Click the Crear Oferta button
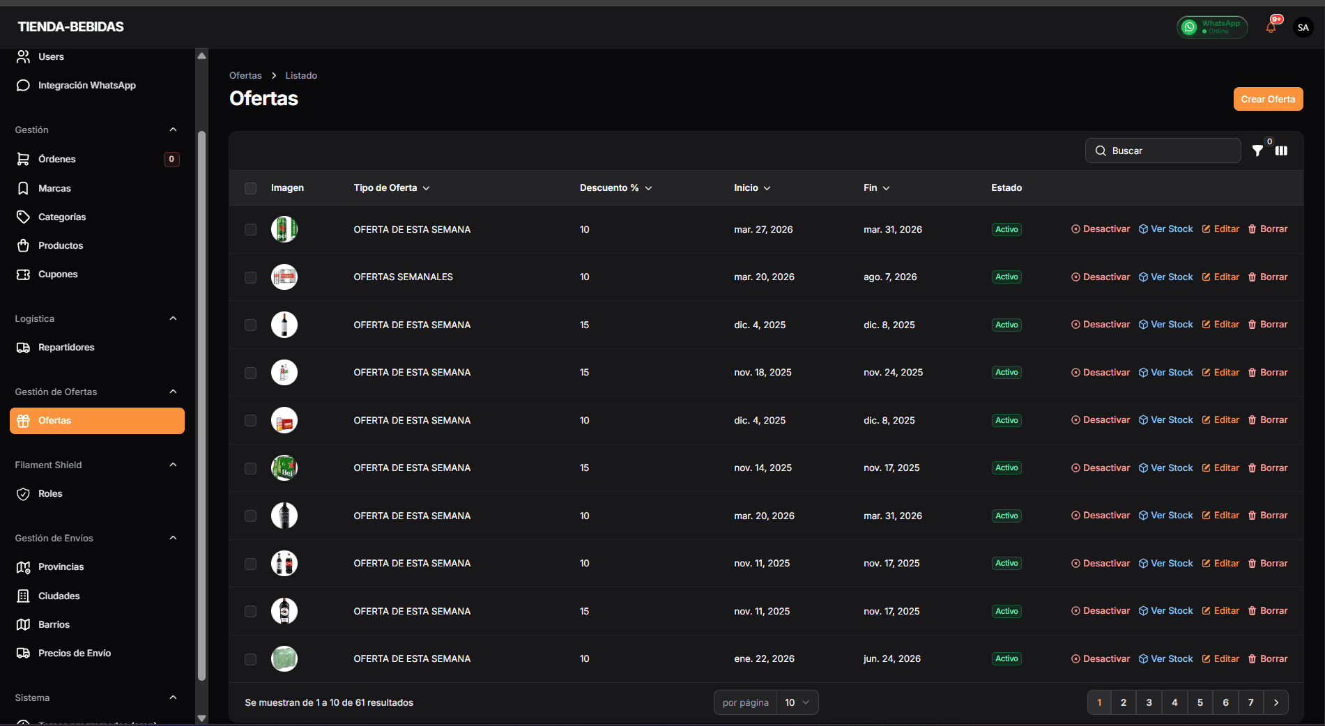This screenshot has height=726, width=1325. (1267, 99)
